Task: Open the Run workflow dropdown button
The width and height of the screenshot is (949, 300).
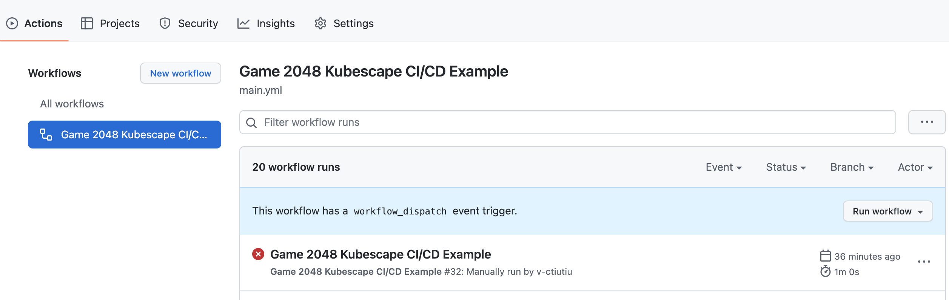Action: pos(888,211)
